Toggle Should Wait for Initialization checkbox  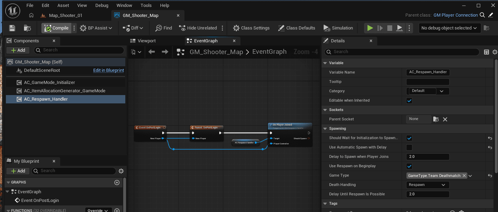(x=409, y=138)
